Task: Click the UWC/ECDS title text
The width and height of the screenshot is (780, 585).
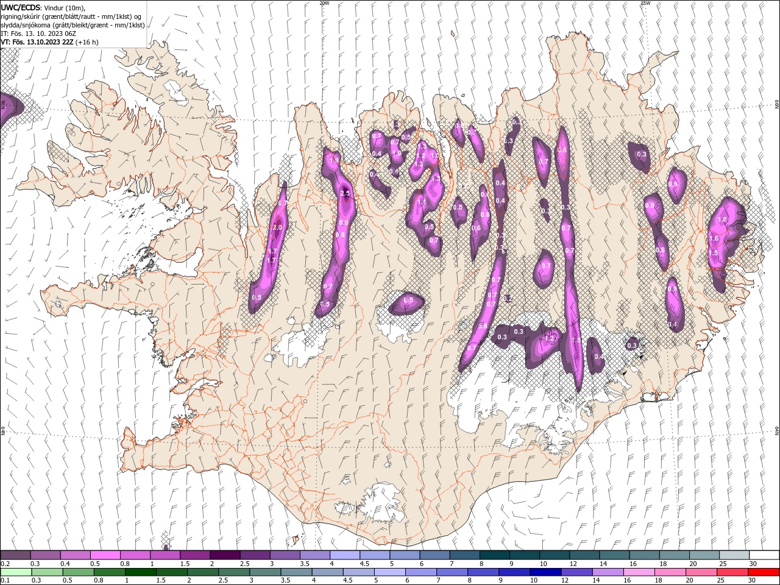Action: click(21, 7)
